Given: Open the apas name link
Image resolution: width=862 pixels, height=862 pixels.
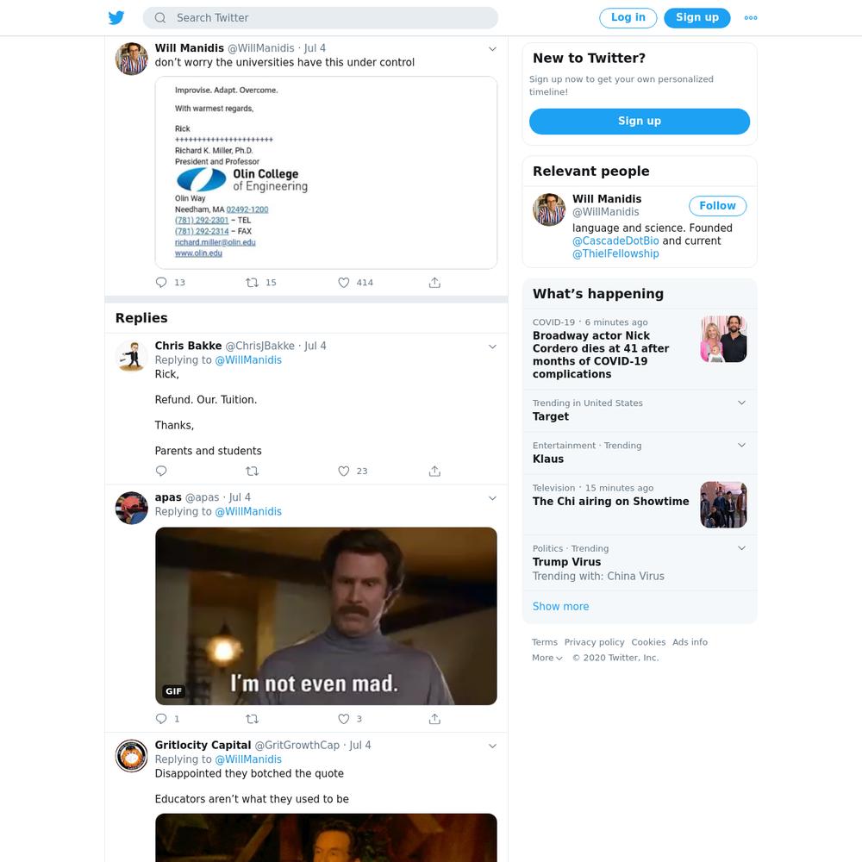Looking at the screenshot, I should pyautogui.click(x=168, y=497).
